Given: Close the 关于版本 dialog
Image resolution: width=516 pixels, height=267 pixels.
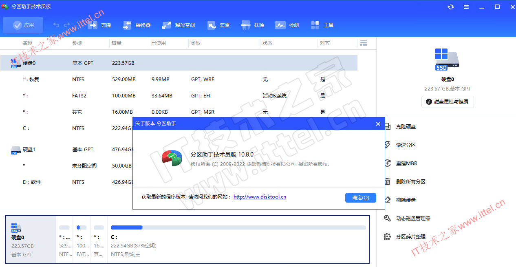Looking at the screenshot, I should tap(378, 124).
